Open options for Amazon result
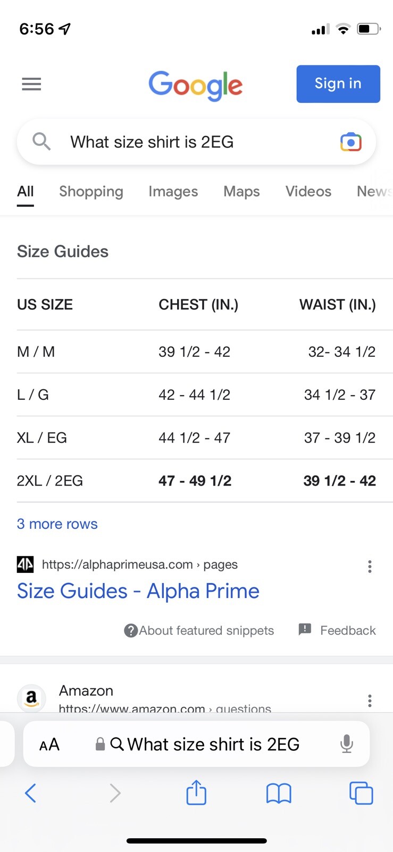The height and width of the screenshot is (852, 393). tap(370, 700)
